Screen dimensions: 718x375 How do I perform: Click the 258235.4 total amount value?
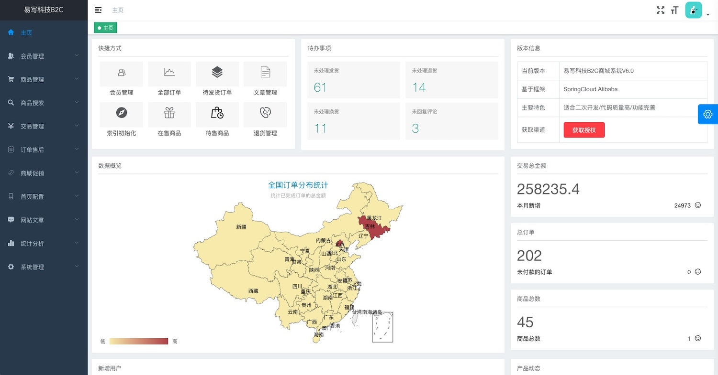coord(548,189)
